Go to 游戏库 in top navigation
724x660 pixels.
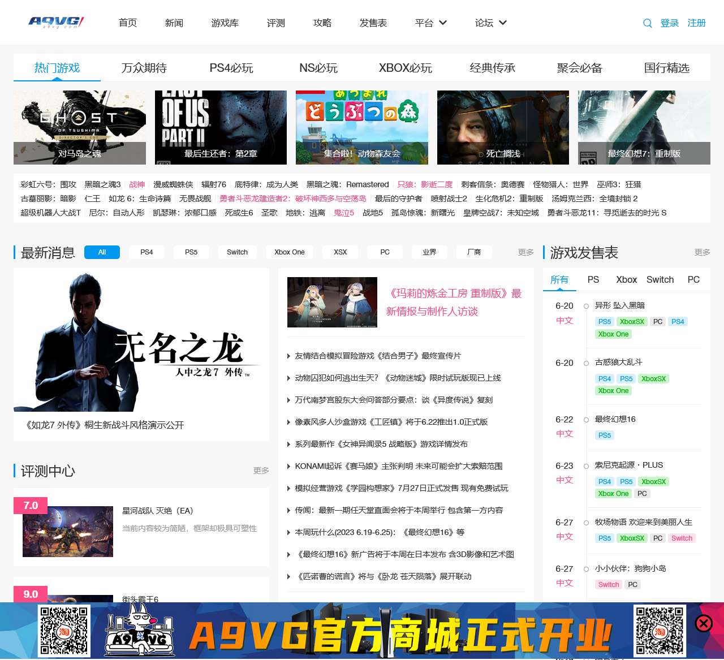pyautogui.click(x=225, y=23)
